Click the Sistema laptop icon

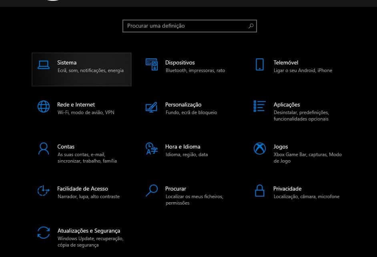tap(44, 65)
